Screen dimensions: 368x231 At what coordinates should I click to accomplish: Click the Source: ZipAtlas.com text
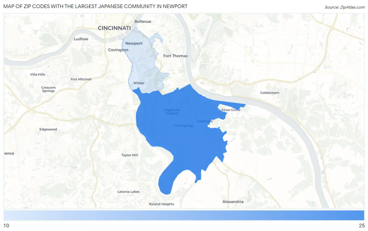pyautogui.click(x=344, y=7)
